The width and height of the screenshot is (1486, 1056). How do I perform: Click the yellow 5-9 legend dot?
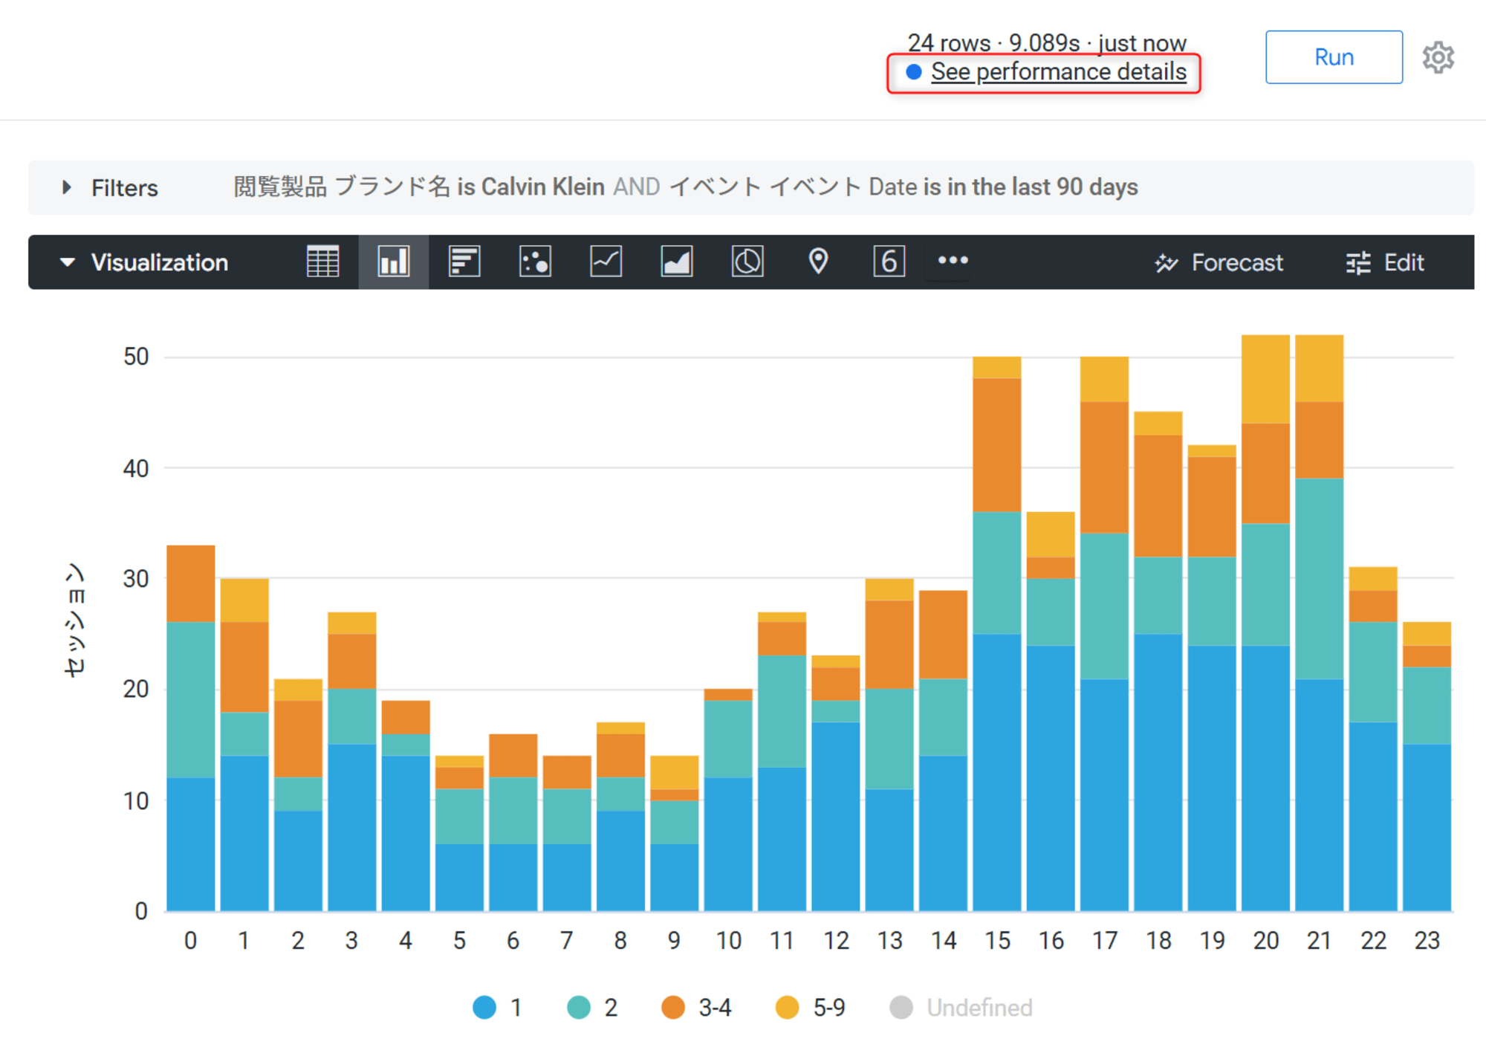tap(787, 1008)
